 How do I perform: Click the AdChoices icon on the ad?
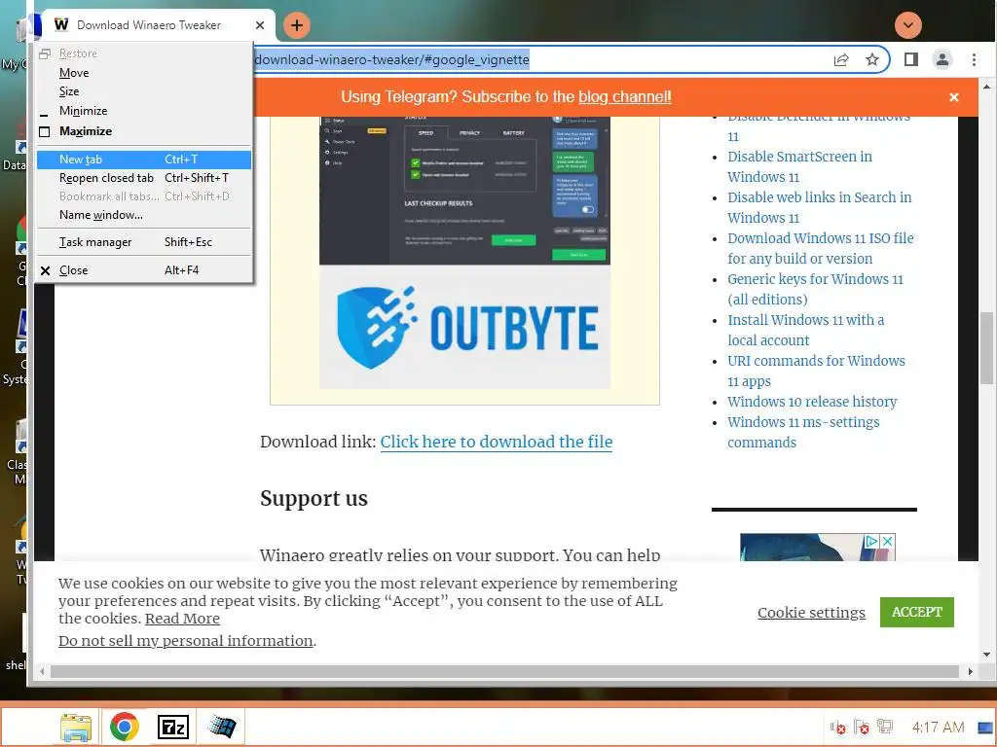click(871, 541)
